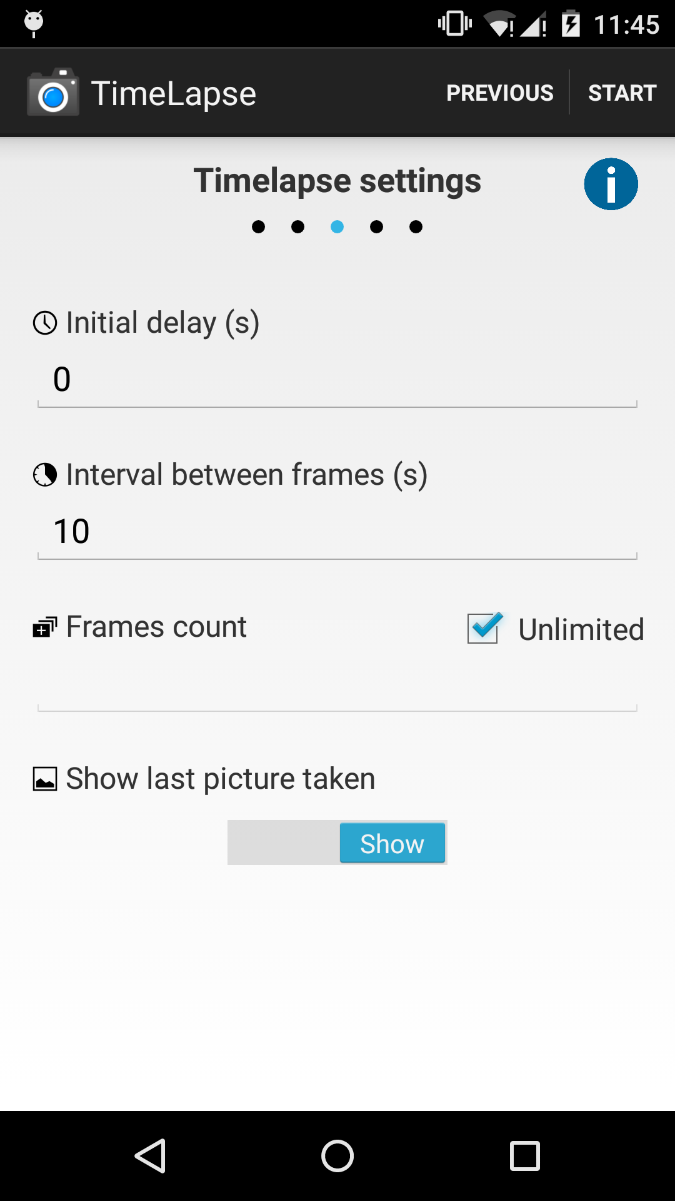Click the empty Frames count field

(337, 684)
